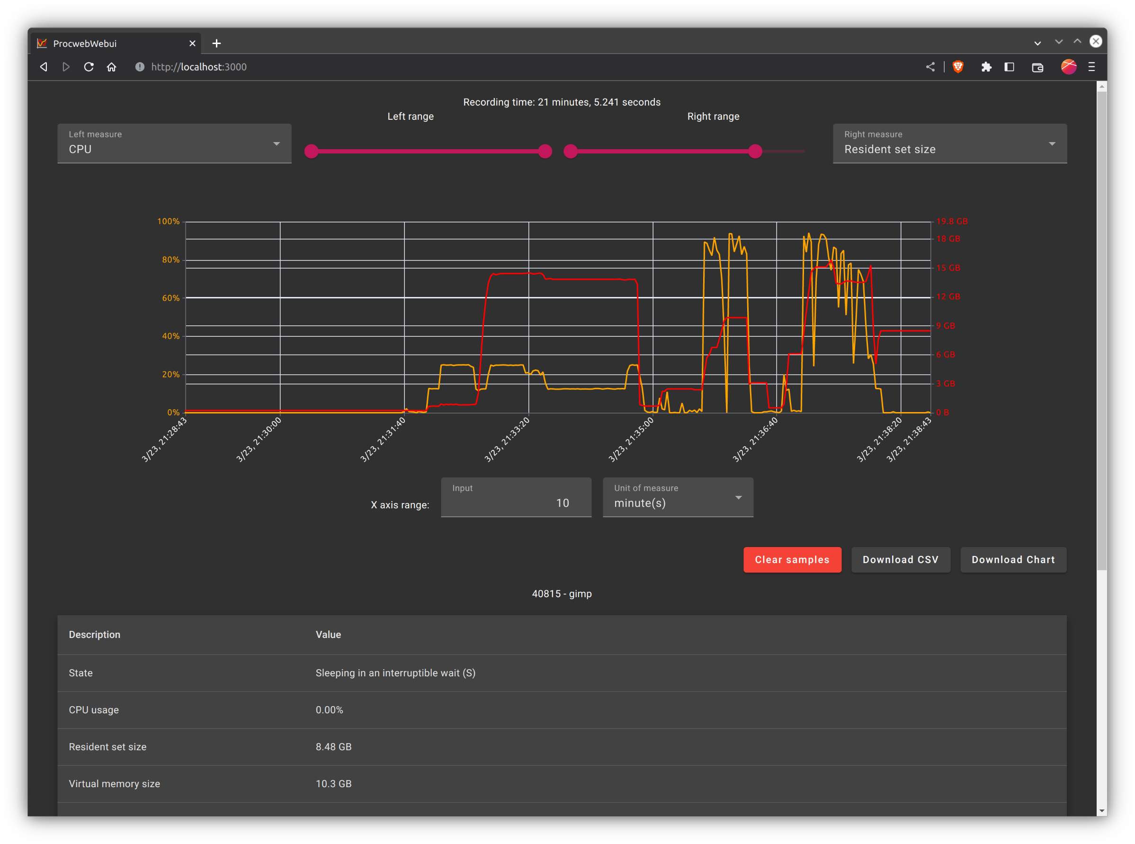
Task: Click the share page icon
Action: pos(930,67)
